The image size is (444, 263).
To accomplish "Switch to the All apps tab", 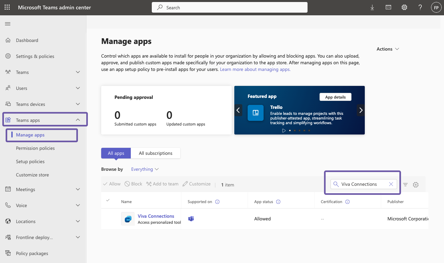I will pyautogui.click(x=116, y=153).
